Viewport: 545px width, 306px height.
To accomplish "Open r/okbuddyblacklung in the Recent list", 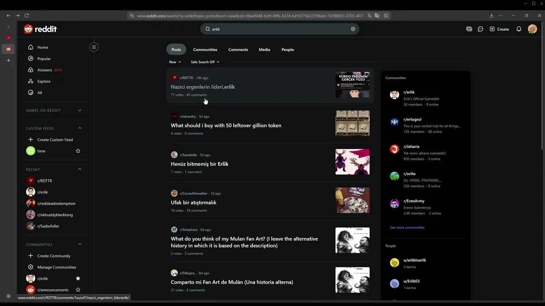I will click(x=55, y=215).
